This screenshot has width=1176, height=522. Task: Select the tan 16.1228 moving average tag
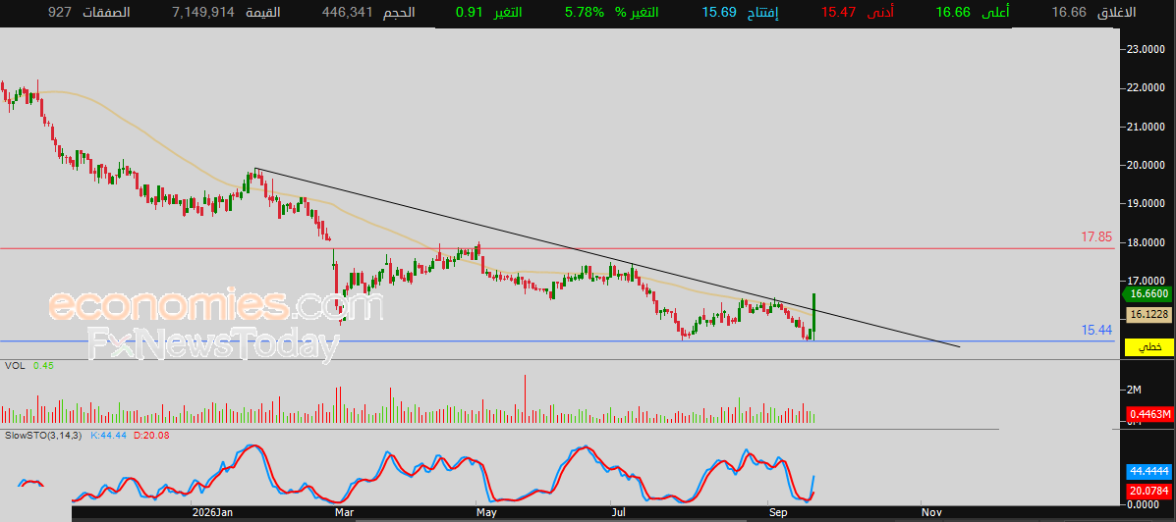tap(1149, 315)
